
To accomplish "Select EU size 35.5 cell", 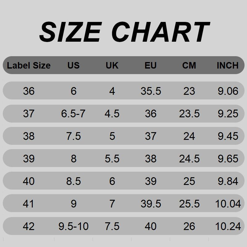I will tap(151, 91).
